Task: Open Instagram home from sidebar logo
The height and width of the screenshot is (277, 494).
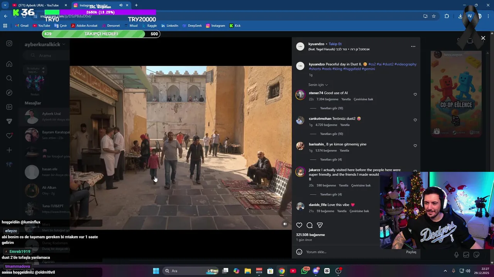Action: [x=9, y=43]
